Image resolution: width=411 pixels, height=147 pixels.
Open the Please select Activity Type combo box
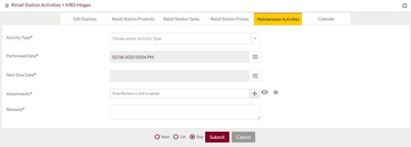[x=181, y=38]
